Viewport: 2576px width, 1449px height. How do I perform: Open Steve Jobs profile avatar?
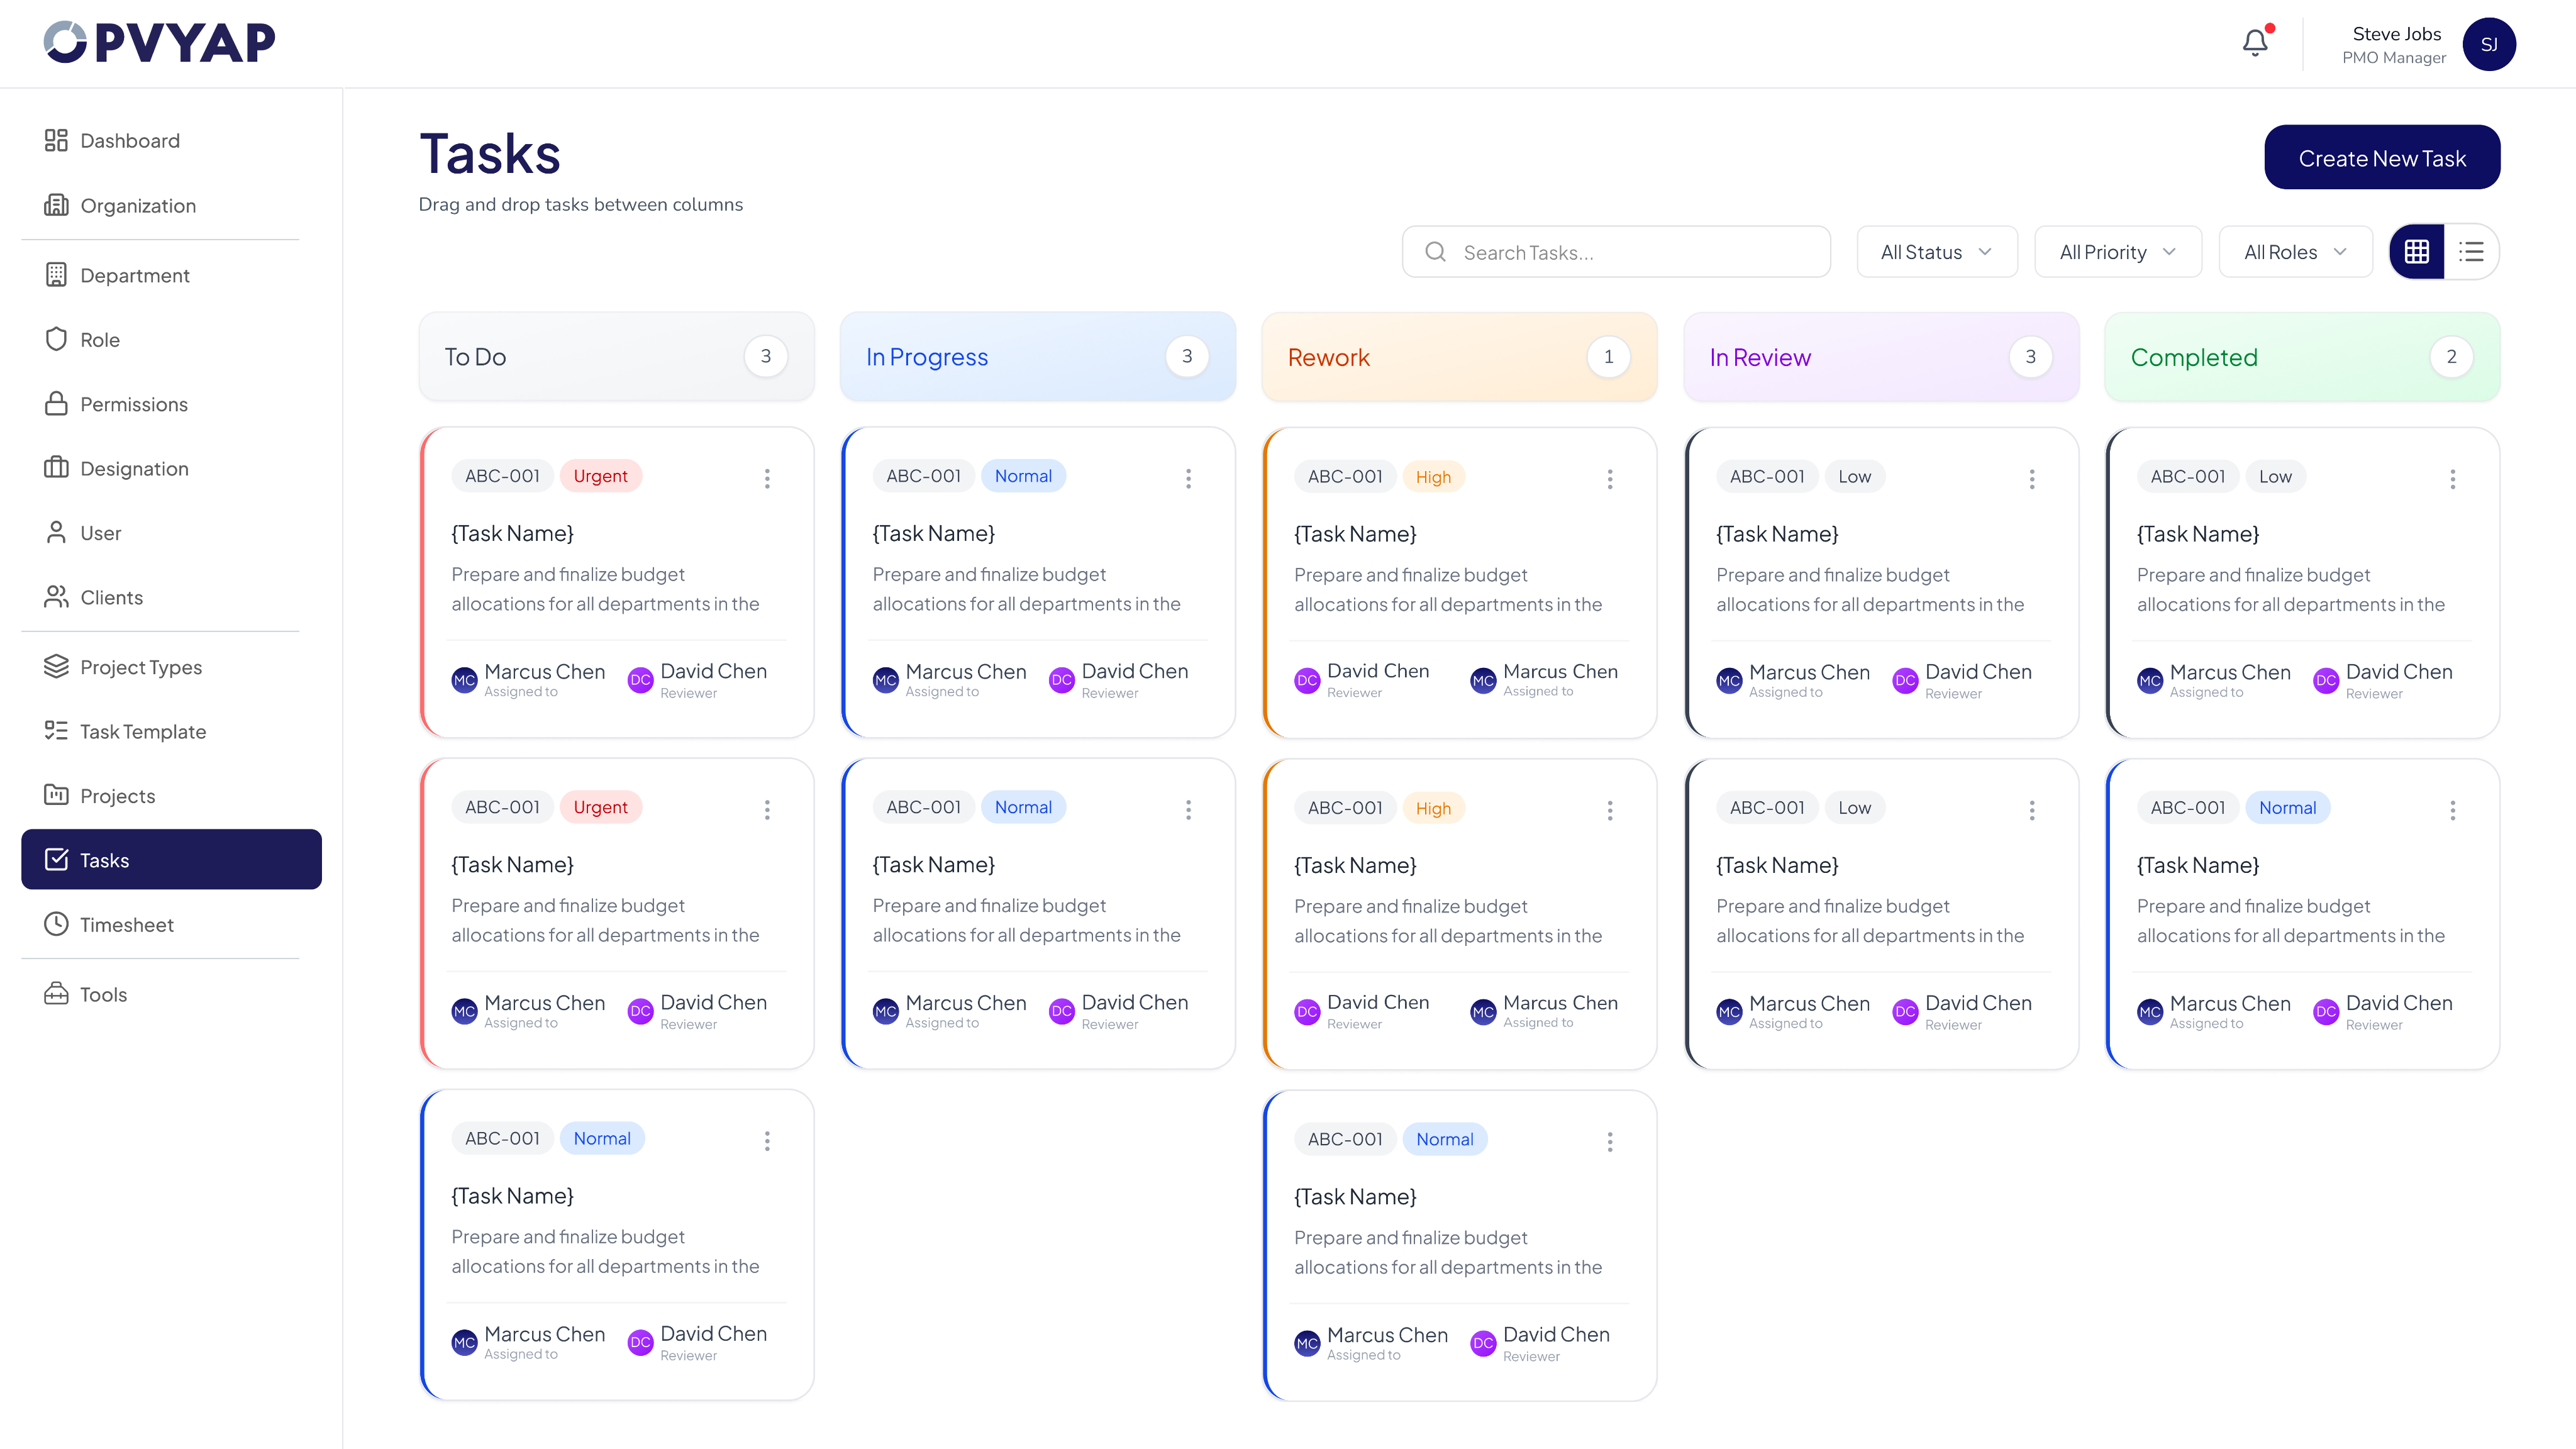(2489, 44)
